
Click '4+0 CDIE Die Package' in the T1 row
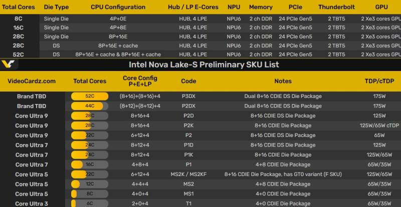point(283,203)
